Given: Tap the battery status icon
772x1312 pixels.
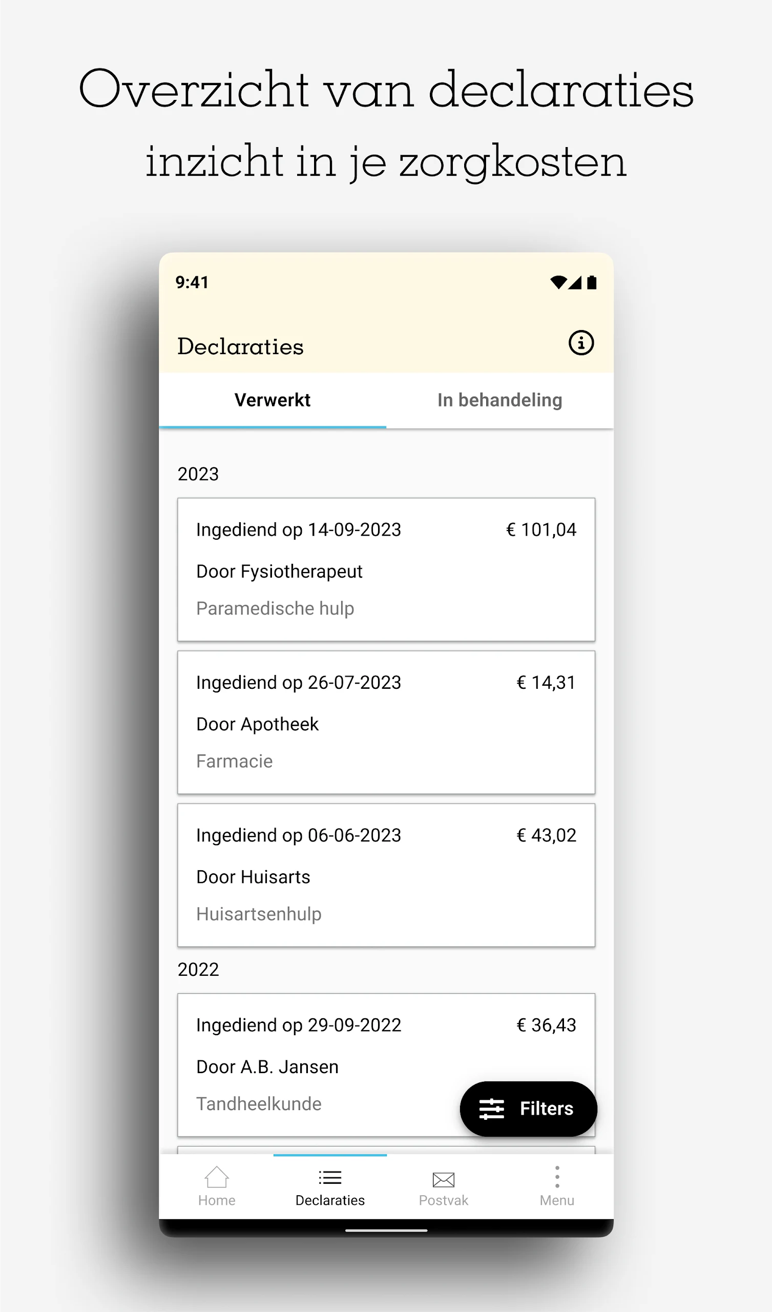Looking at the screenshot, I should tap(592, 282).
